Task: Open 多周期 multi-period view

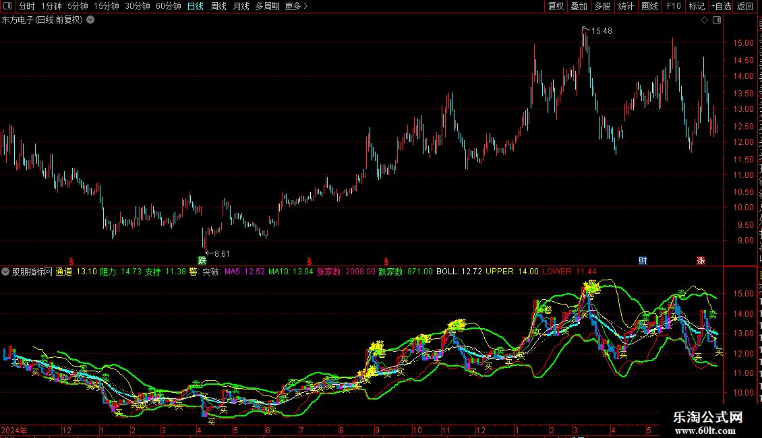Action: (267, 6)
